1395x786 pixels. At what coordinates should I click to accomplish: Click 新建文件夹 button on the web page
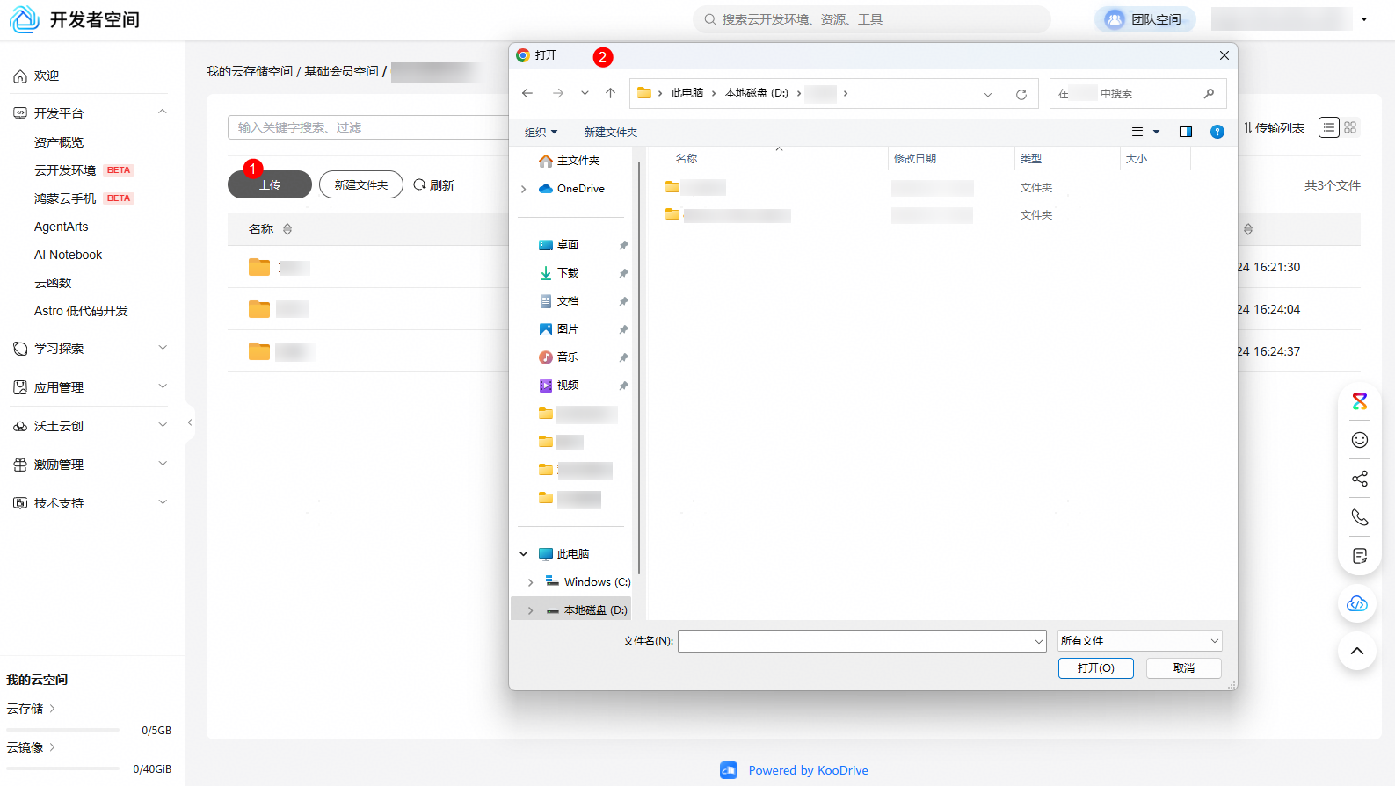click(x=361, y=184)
